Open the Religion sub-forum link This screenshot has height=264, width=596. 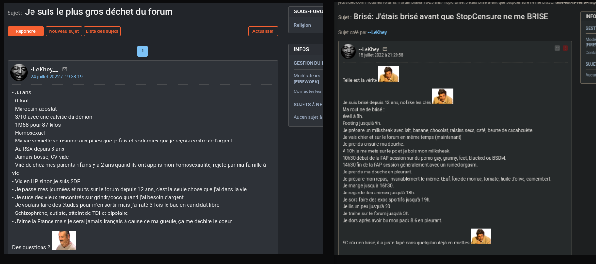tap(302, 25)
